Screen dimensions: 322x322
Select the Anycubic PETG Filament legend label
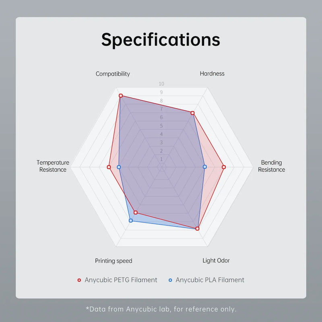[x=121, y=280]
